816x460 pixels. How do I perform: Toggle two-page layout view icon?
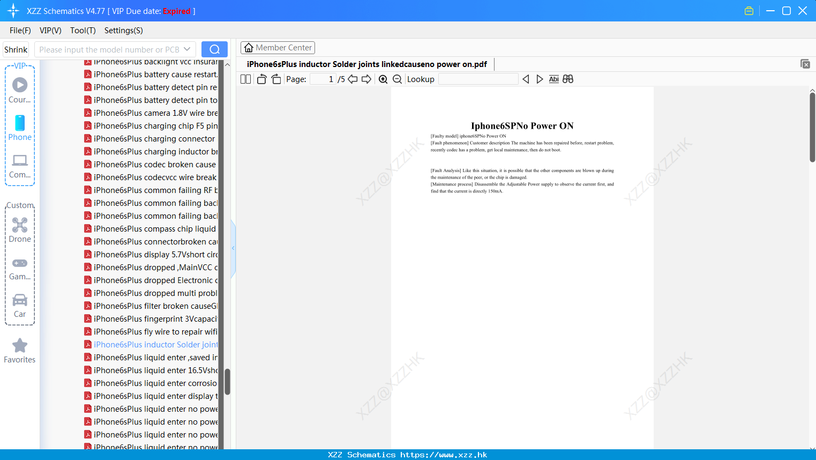click(x=246, y=79)
